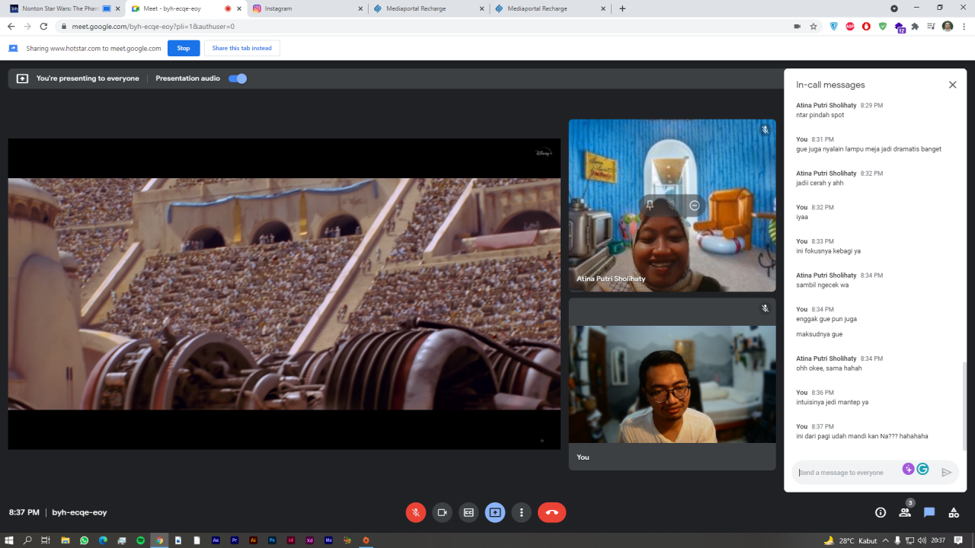Go back in browser history
This screenshot has width=975, height=548.
coord(11,26)
